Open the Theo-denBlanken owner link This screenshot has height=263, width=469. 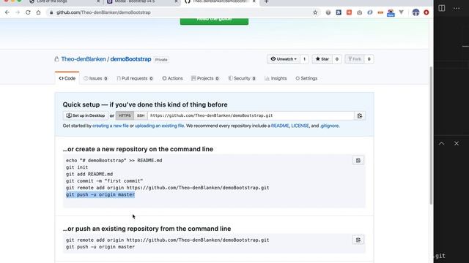84,59
